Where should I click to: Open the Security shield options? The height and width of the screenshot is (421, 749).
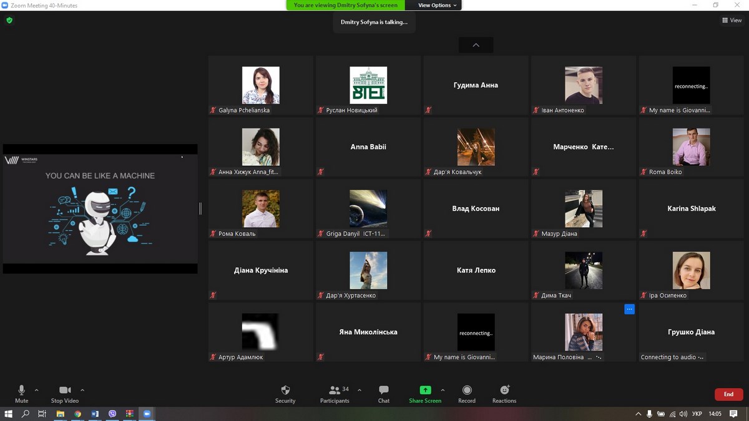coord(285,393)
